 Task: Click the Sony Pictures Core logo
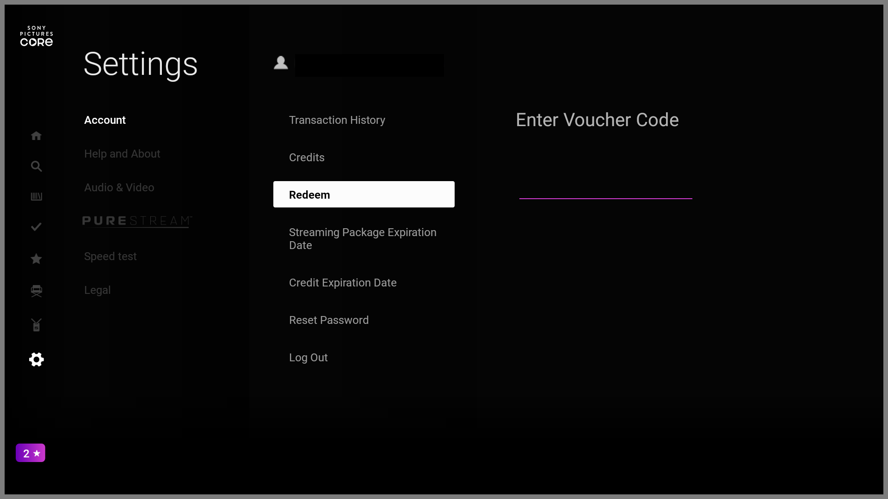(37, 36)
